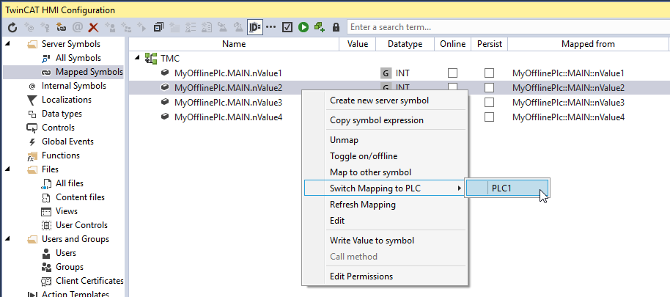Screen dimensions: 670x297
Task: Click the Client Certificates icon
Action: pyautogui.click(x=46, y=281)
